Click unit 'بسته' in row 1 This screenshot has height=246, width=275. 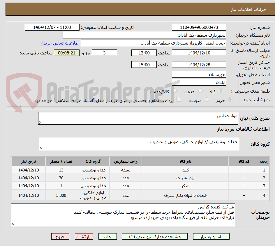pyautogui.click(x=126, y=170)
